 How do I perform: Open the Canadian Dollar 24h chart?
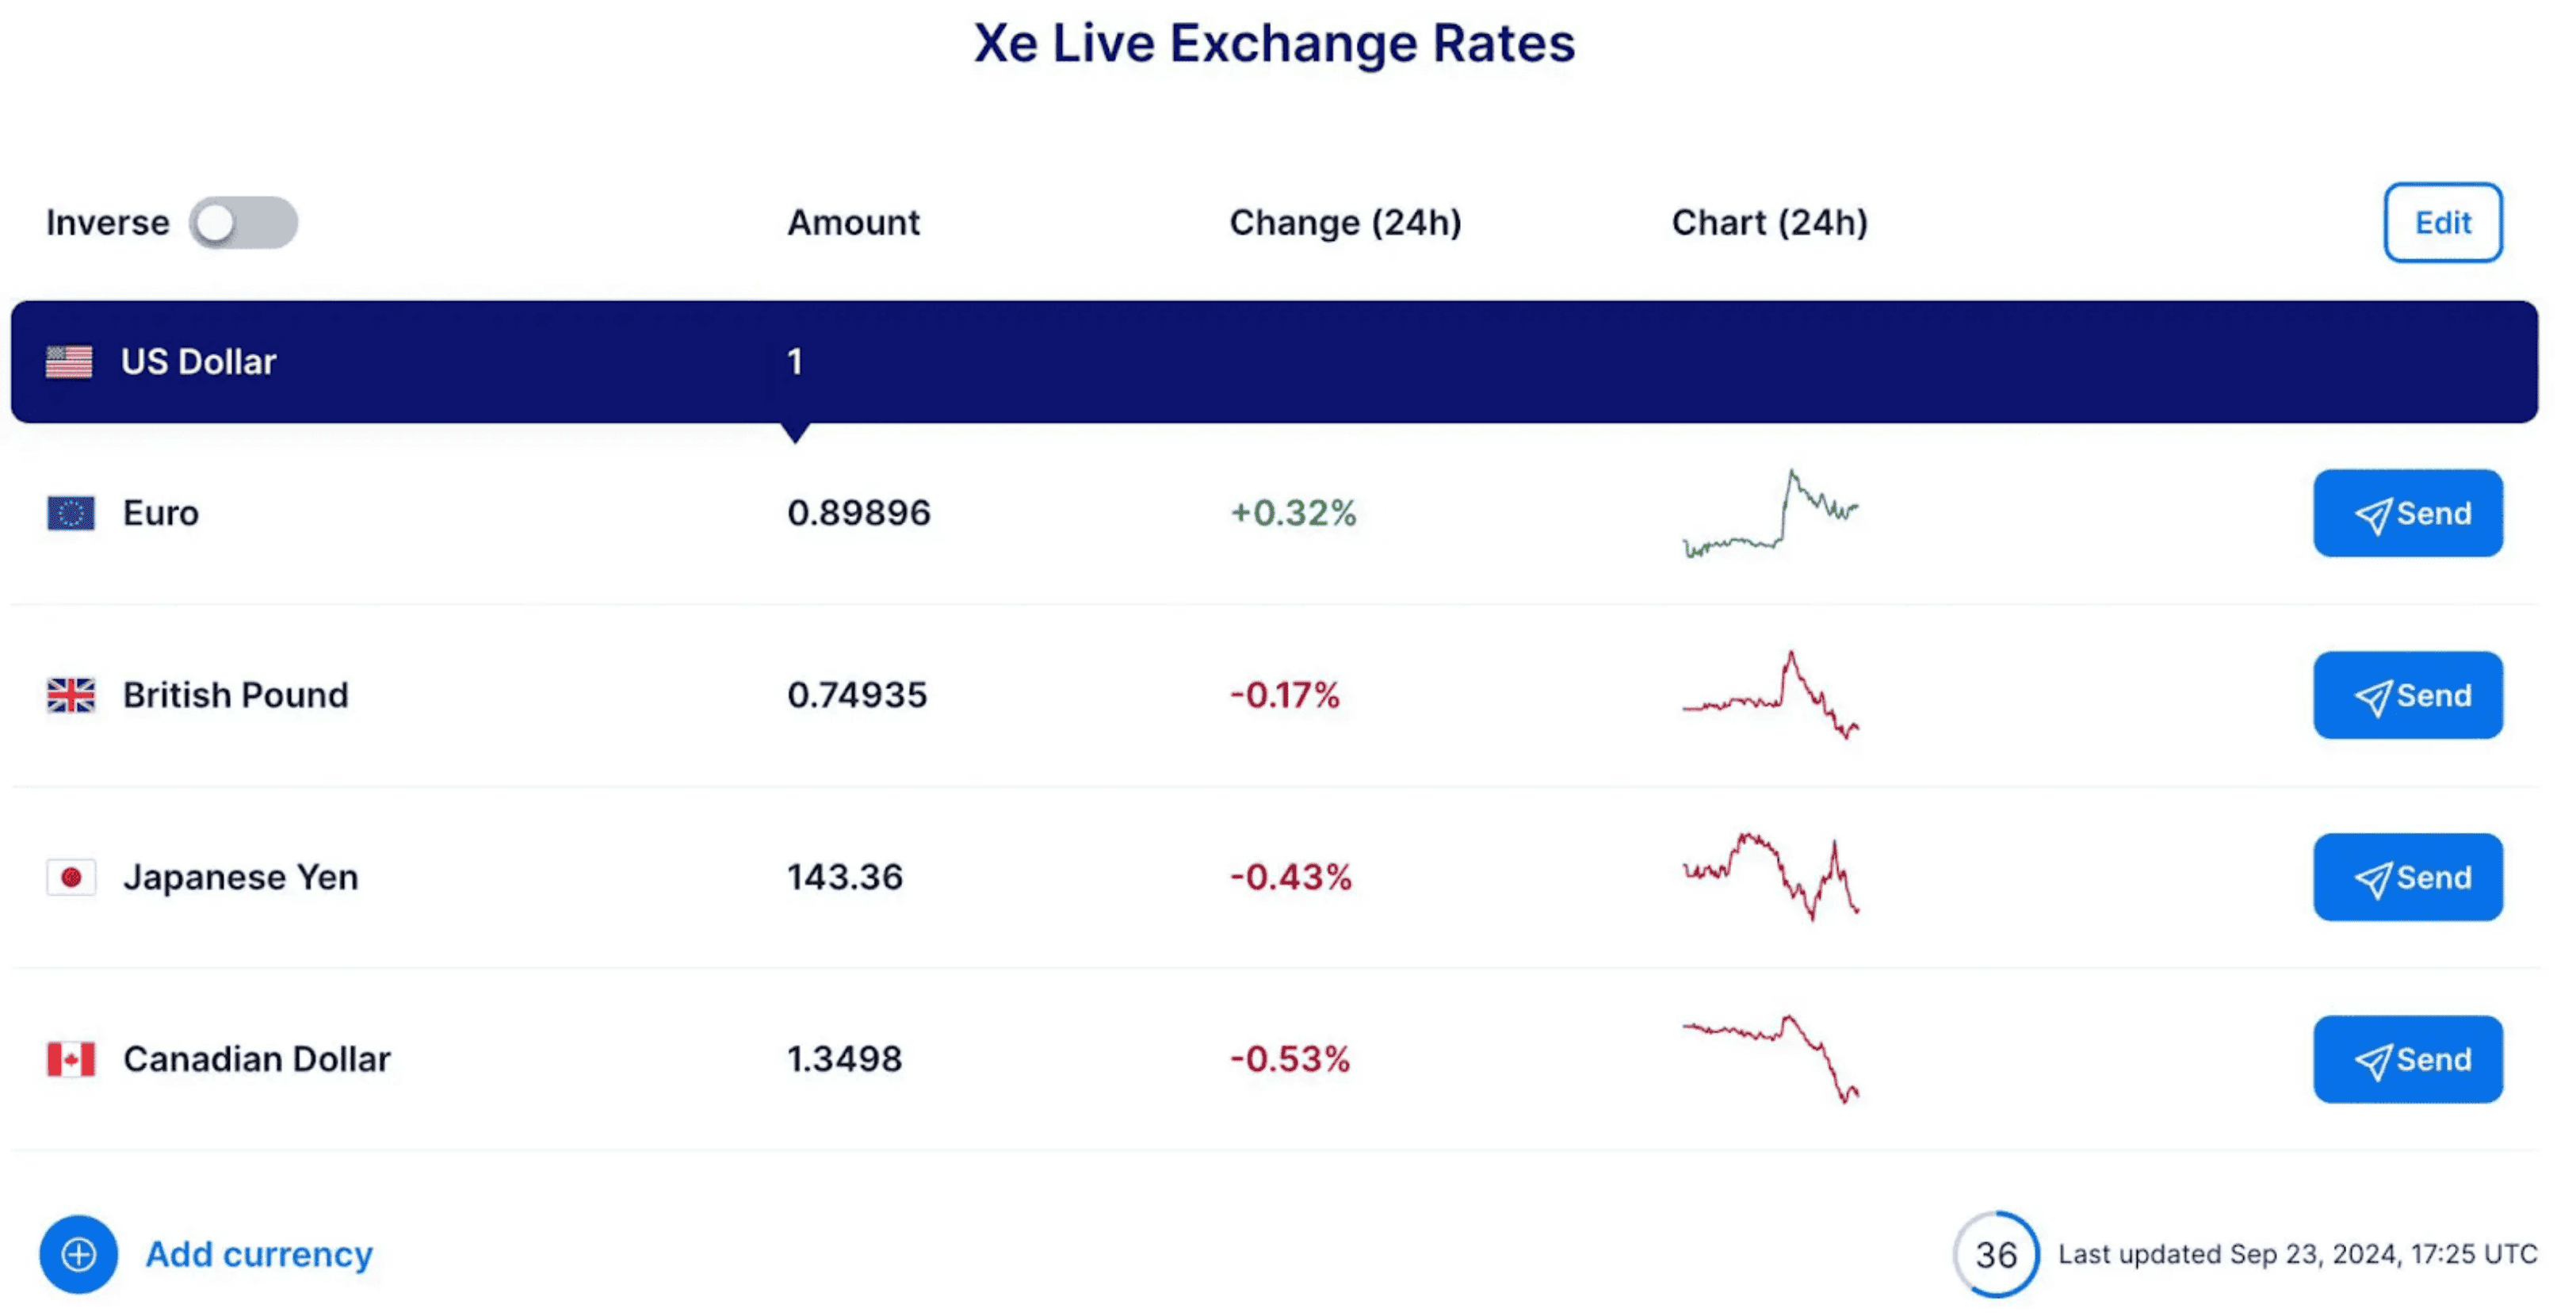pyautogui.click(x=1770, y=1059)
